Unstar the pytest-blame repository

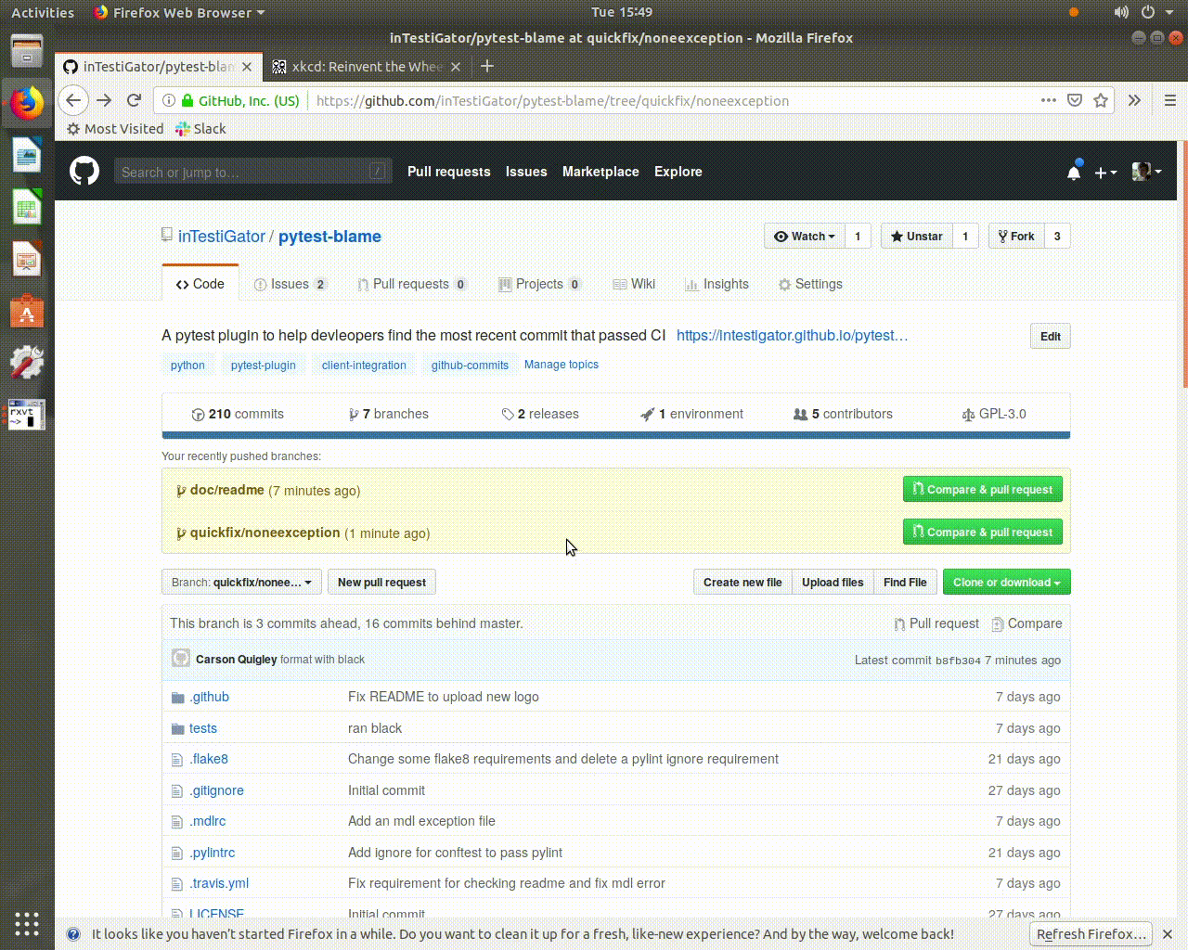tap(917, 237)
